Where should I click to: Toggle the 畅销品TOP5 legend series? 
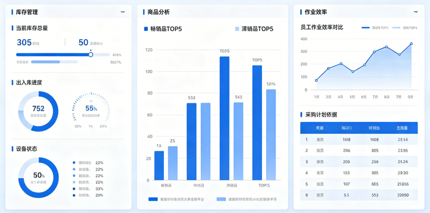(146, 29)
